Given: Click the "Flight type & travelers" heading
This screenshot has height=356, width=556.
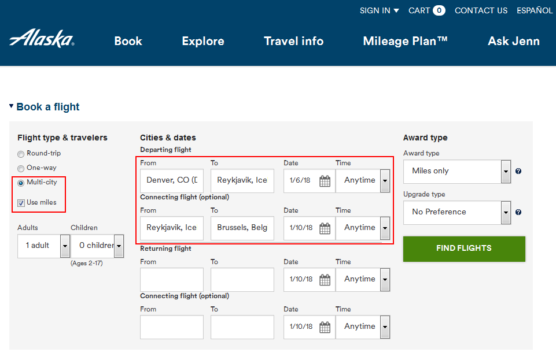Looking at the screenshot, I should (x=62, y=138).
